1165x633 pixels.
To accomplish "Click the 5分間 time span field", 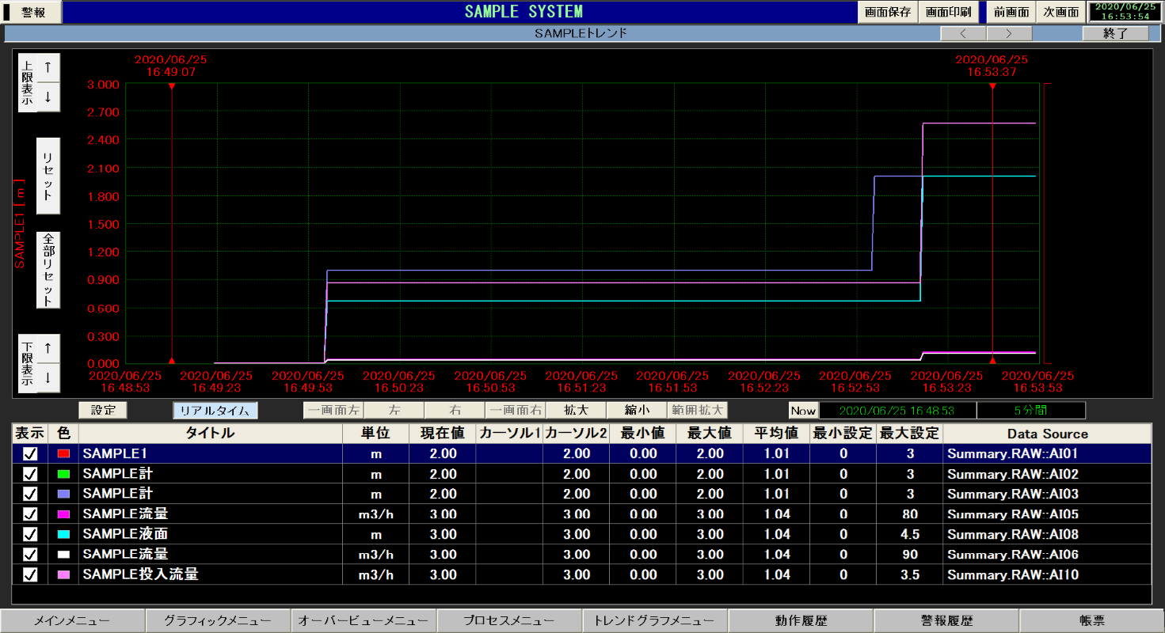I will coord(1031,411).
